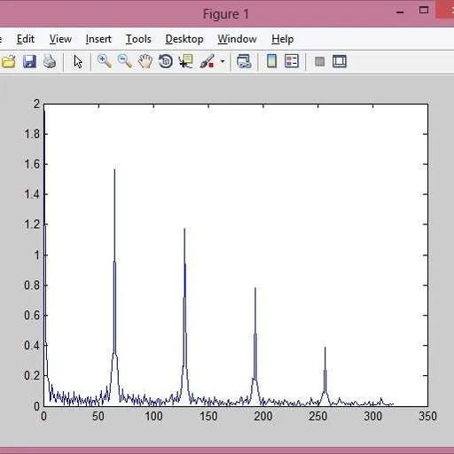
Task: Click the y-axis tick label 1.4
Action: (32, 194)
